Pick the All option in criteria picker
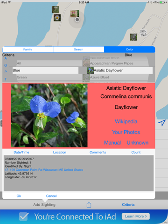The height and width of the screenshot is (224, 168). point(49,63)
